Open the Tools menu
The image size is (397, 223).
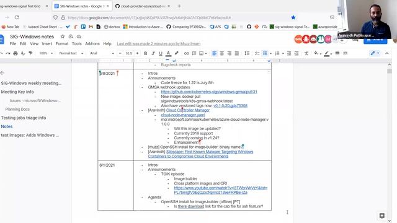(77, 44)
